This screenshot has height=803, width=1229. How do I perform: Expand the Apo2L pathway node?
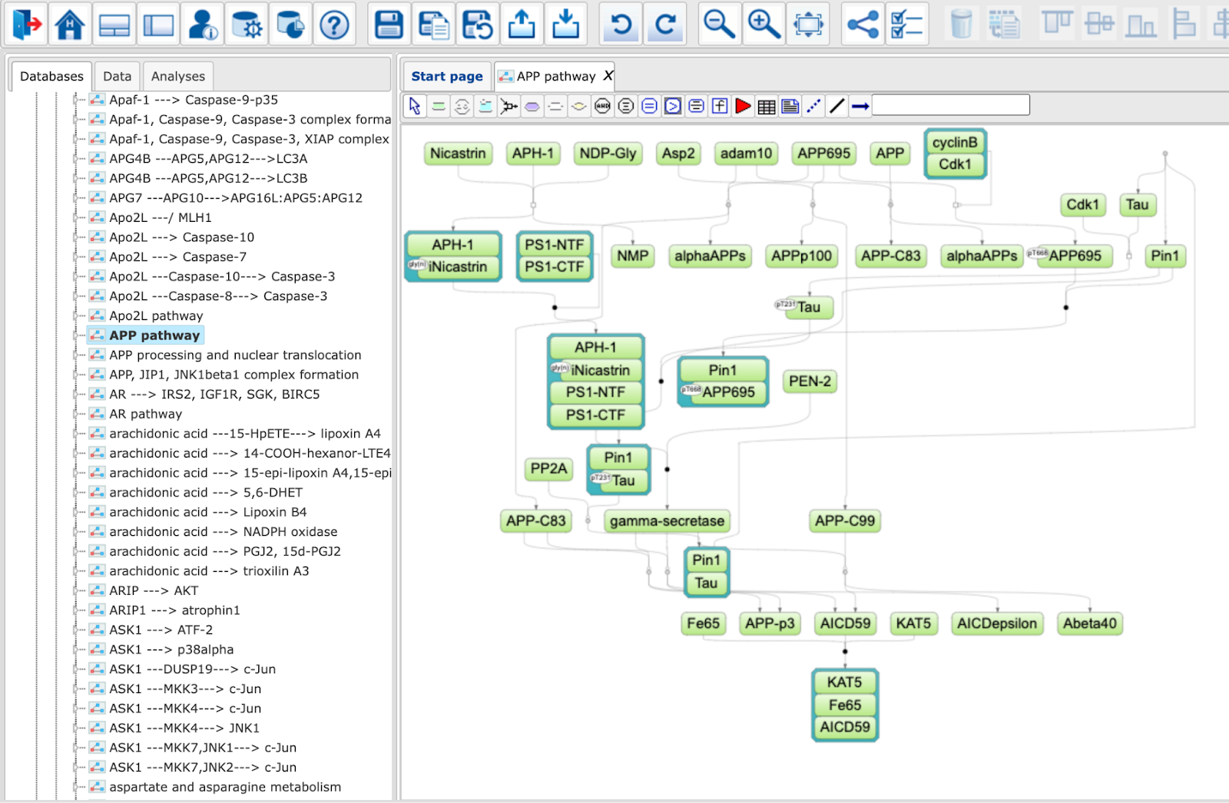coord(76,316)
